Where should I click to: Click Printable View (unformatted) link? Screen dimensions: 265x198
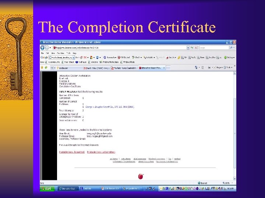coord(101,152)
